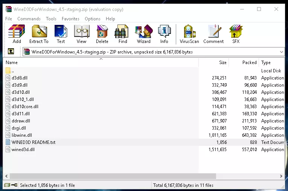Click 'Selected 1,856 bytes in 1 file' status
Screen dimensions: 288x191
pos(47,185)
